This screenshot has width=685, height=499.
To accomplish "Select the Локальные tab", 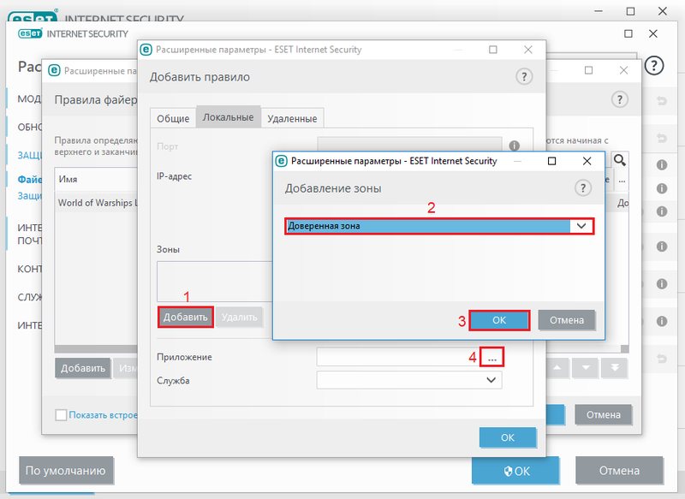I will pos(228,117).
